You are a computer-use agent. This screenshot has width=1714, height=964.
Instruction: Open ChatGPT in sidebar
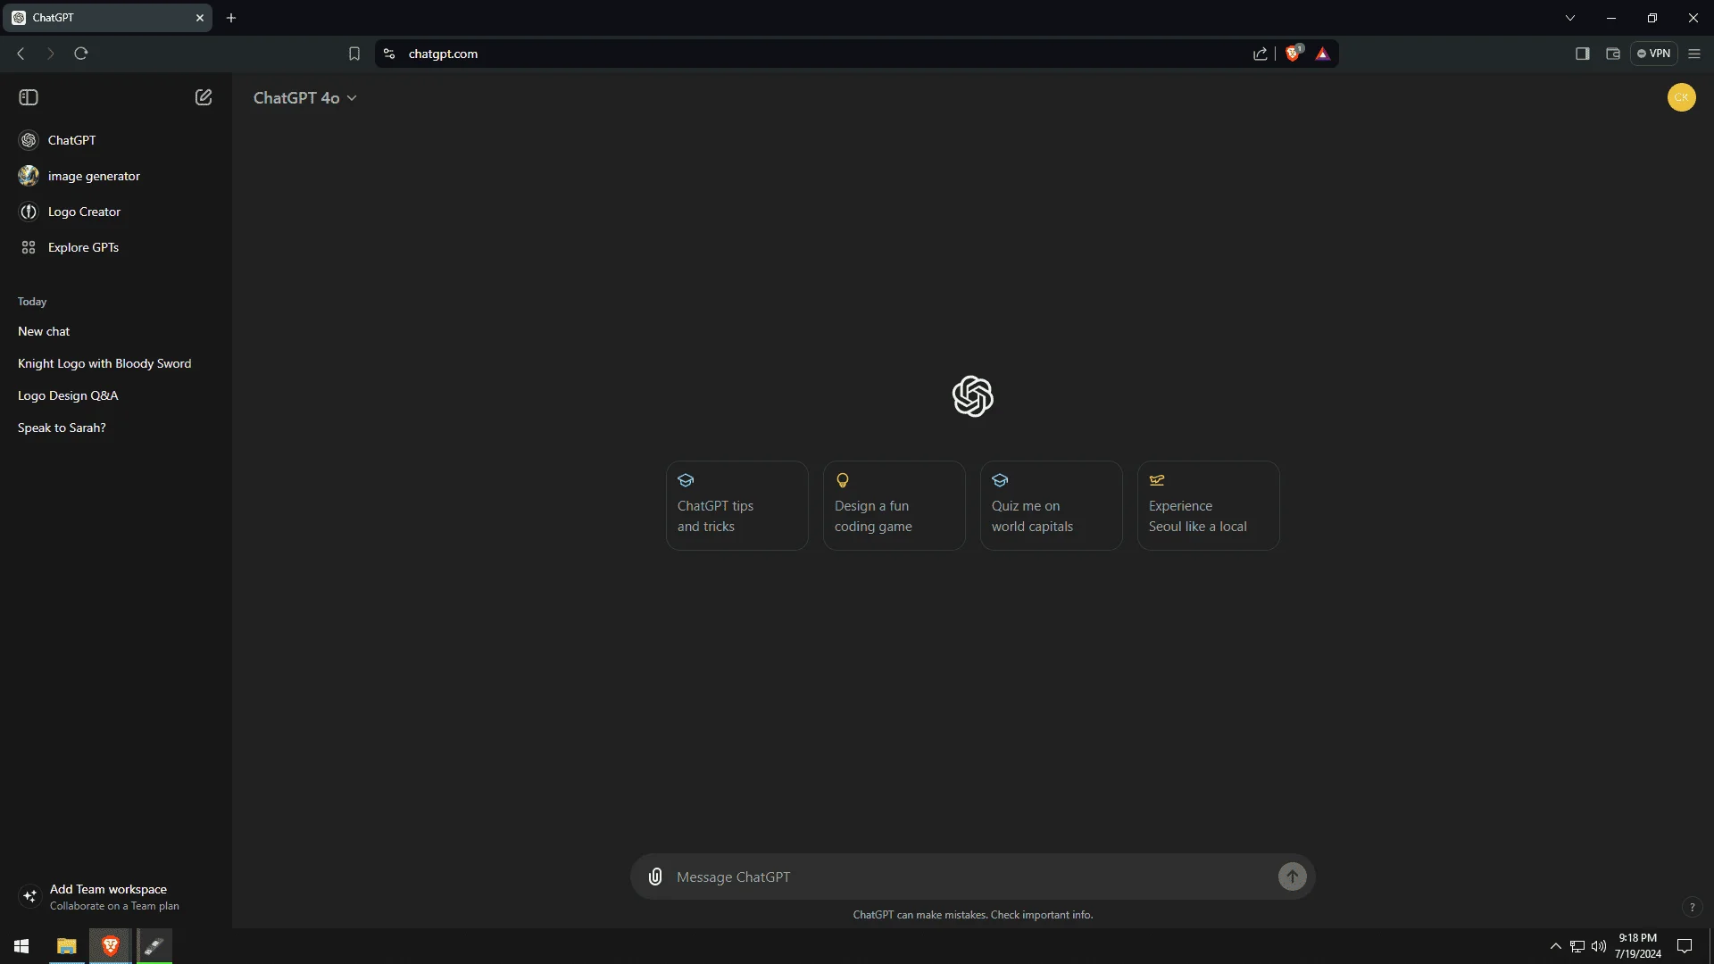coord(116,140)
